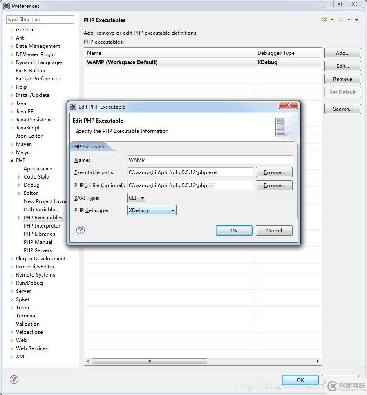Click the right arrow of horizontal scrollbar
Screen dimensions: 367x395
pos(318,361)
